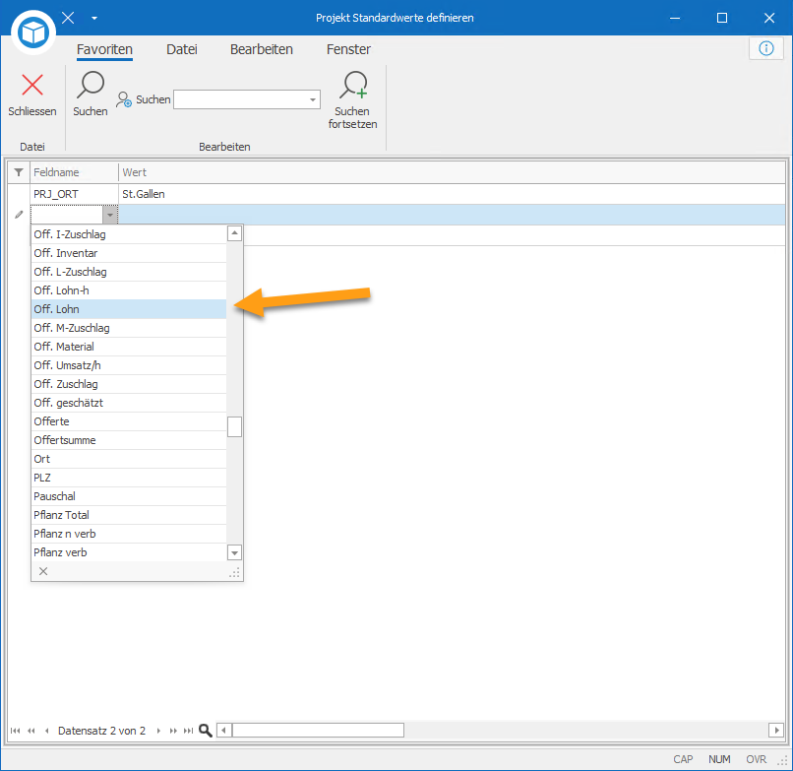Choose Ort from the list
Screen dimensions: 793x771
[x=129, y=459]
